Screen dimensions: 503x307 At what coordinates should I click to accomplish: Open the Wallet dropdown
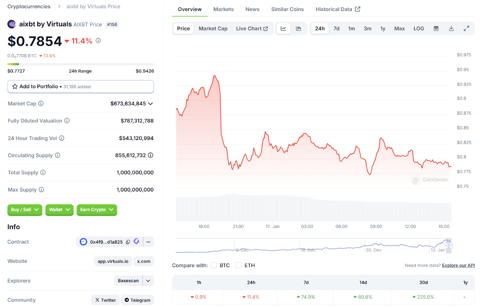[x=59, y=210]
